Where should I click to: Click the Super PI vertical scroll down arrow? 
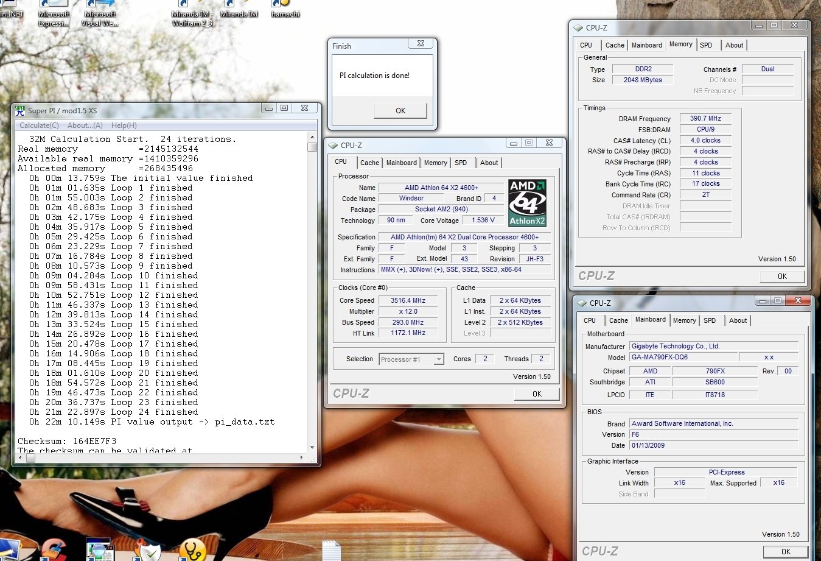click(312, 448)
